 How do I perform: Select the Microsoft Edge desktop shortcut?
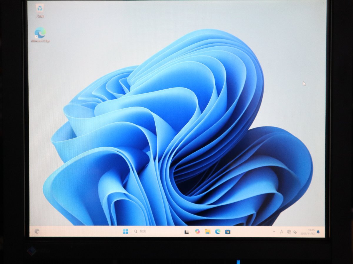40,35
